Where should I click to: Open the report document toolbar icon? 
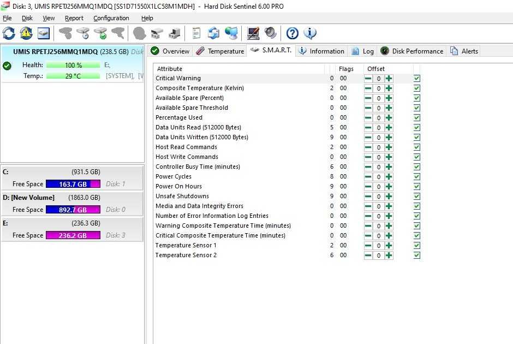(196, 33)
